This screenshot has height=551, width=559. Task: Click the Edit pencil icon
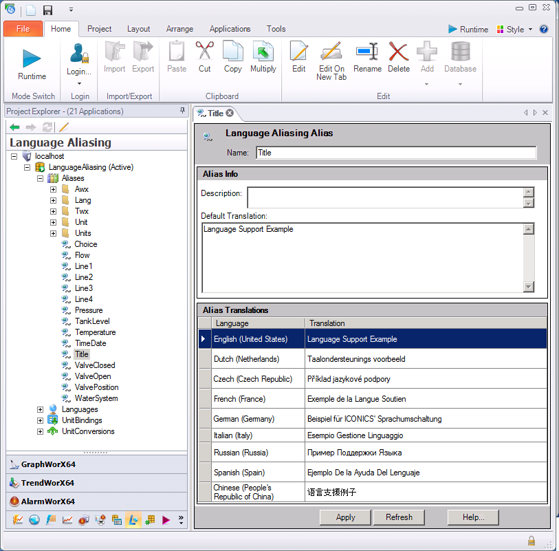tap(298, 52)
